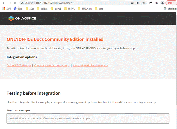Go back with the browser back arrow

pos(4,3)
